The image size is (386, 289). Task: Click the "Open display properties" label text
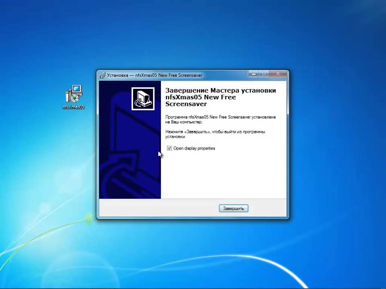point(194,148)
